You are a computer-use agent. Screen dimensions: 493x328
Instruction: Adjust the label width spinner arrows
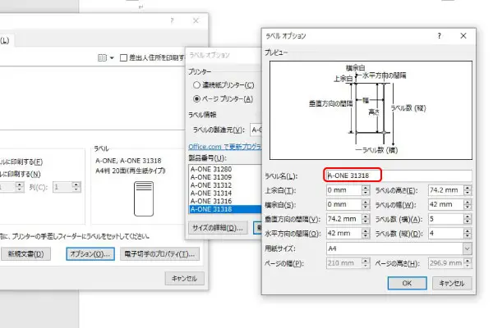[468, 205]
